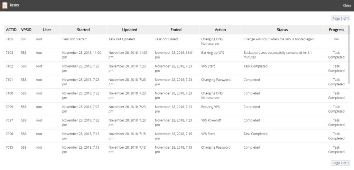Sort tasks by the Ended column

pos(176,30)
